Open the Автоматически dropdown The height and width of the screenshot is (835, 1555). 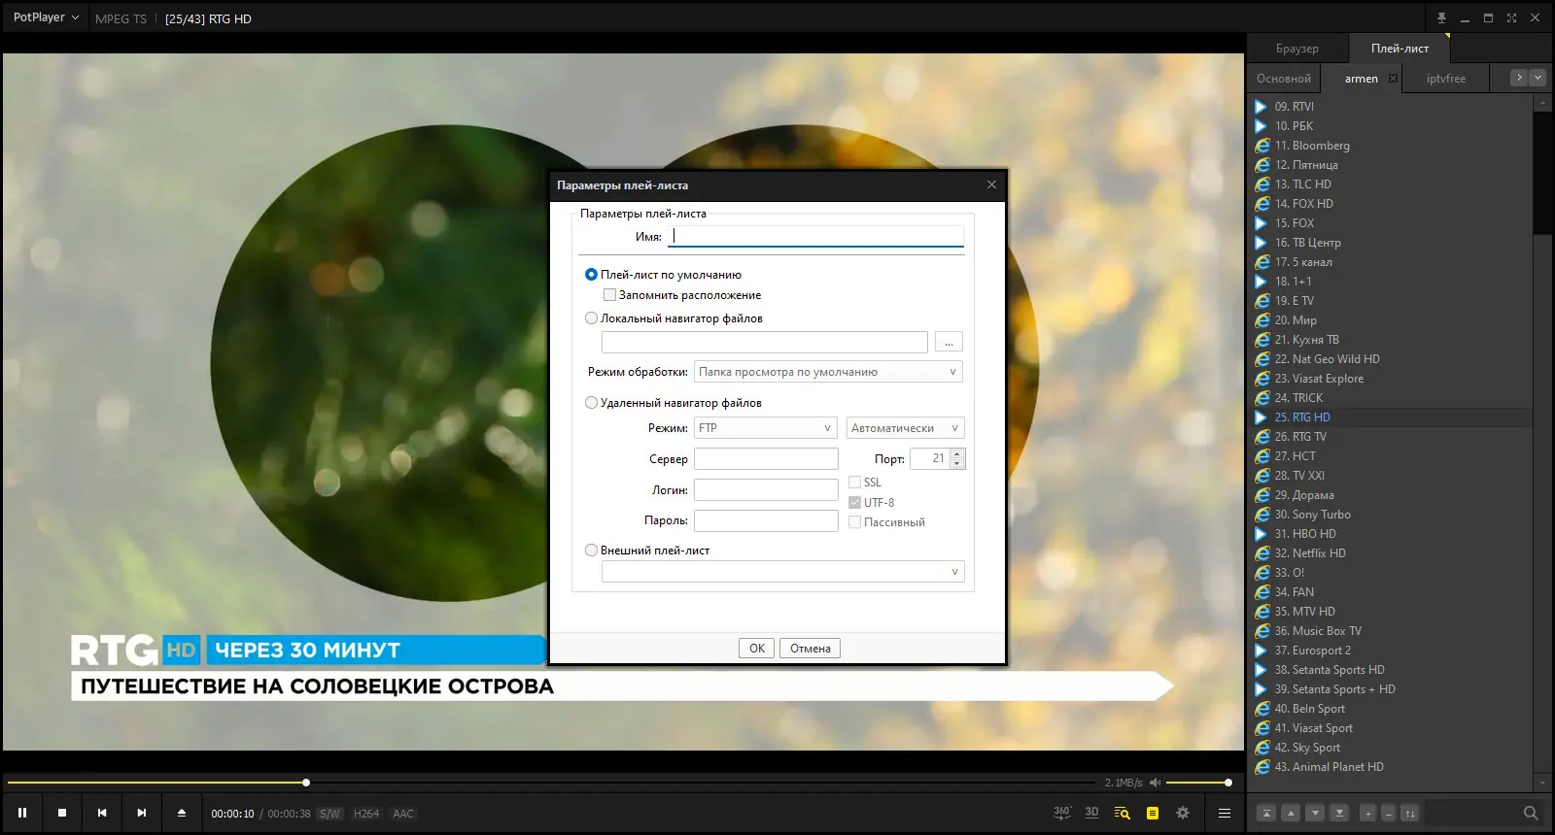[x=905, y=428]
